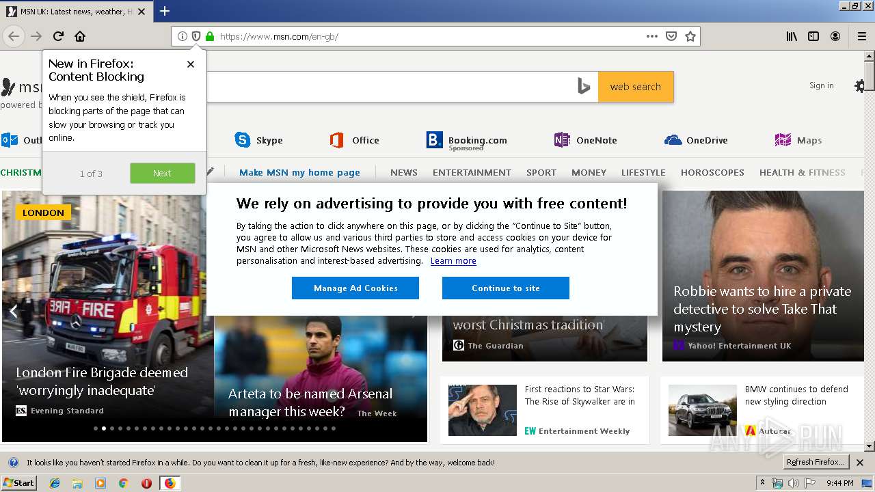This screenshot has width=875, height=492.
Task: Open Maps shortcut
Action: click(x=798, y=140)
